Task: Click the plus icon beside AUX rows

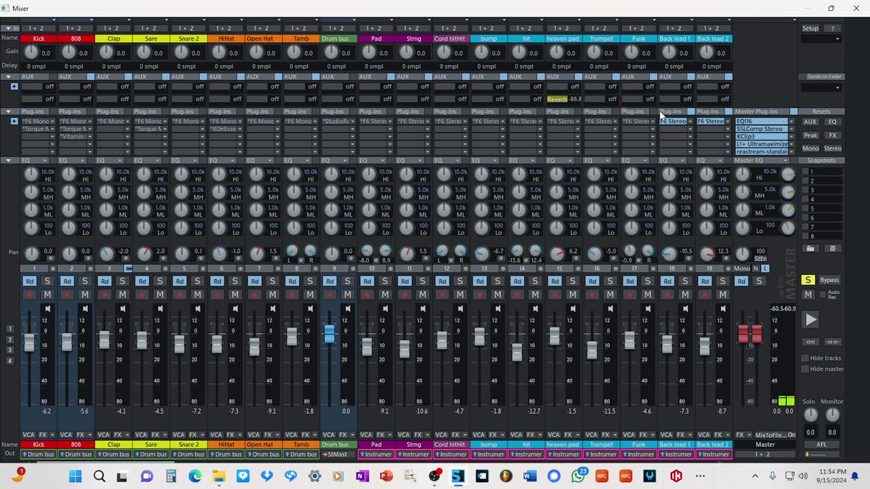Action: [14, 87]
